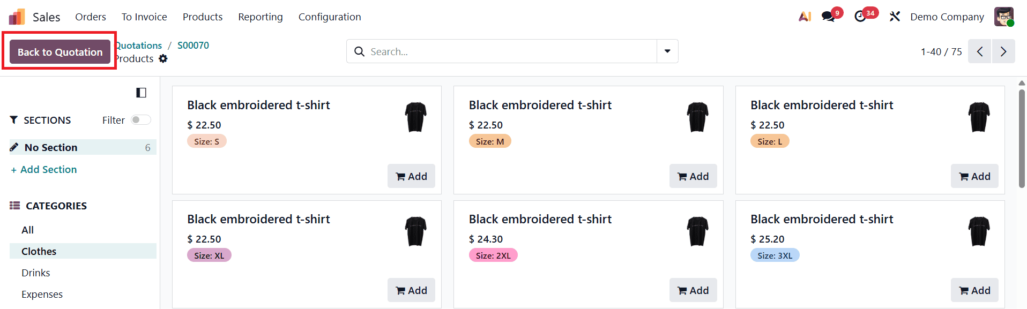
Task: Click the search magnifier icon
Action: click(359, 51)
